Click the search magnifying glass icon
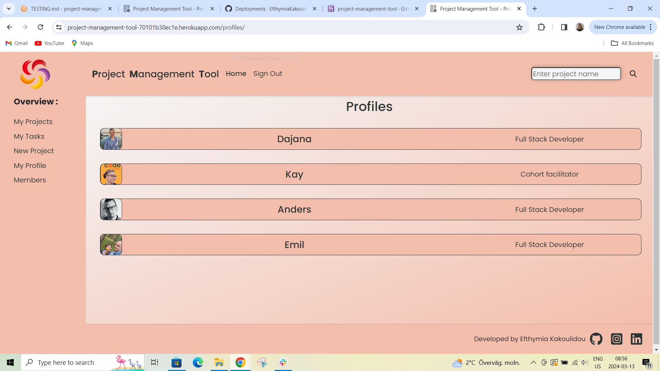 point(633,74)
